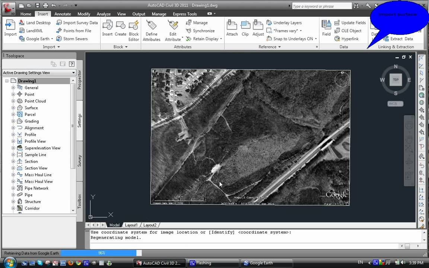Image resolution: width=429 pixels, height=268 pixels.
Task: Collapse the Drawing1 tree node
Action: tap(7, 81)
